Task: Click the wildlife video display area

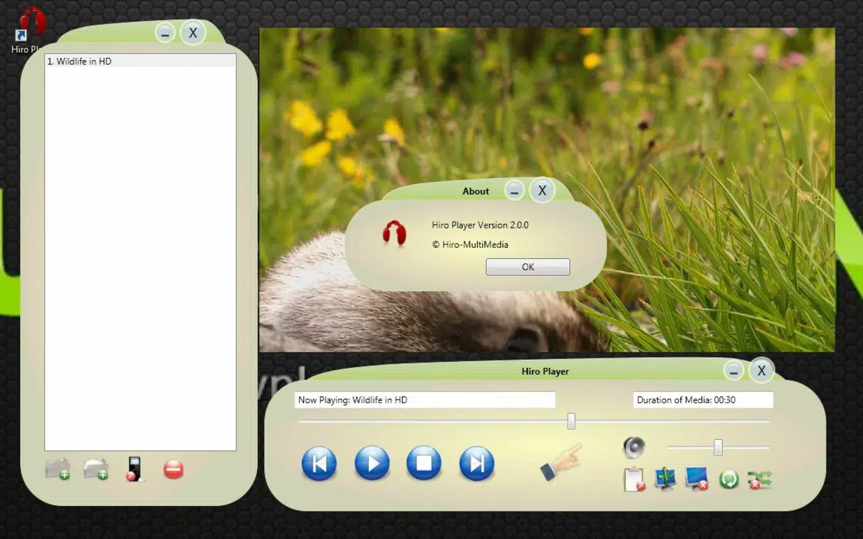Action: click(x=547, y=189)
